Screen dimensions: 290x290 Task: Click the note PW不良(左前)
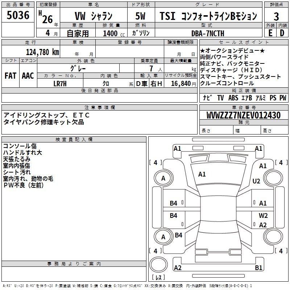[x=24, y=185]
